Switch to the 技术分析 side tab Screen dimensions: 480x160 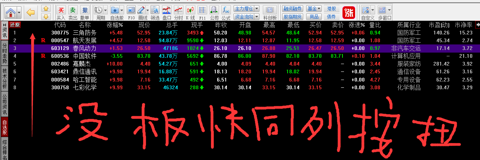(x=4, y=78)
